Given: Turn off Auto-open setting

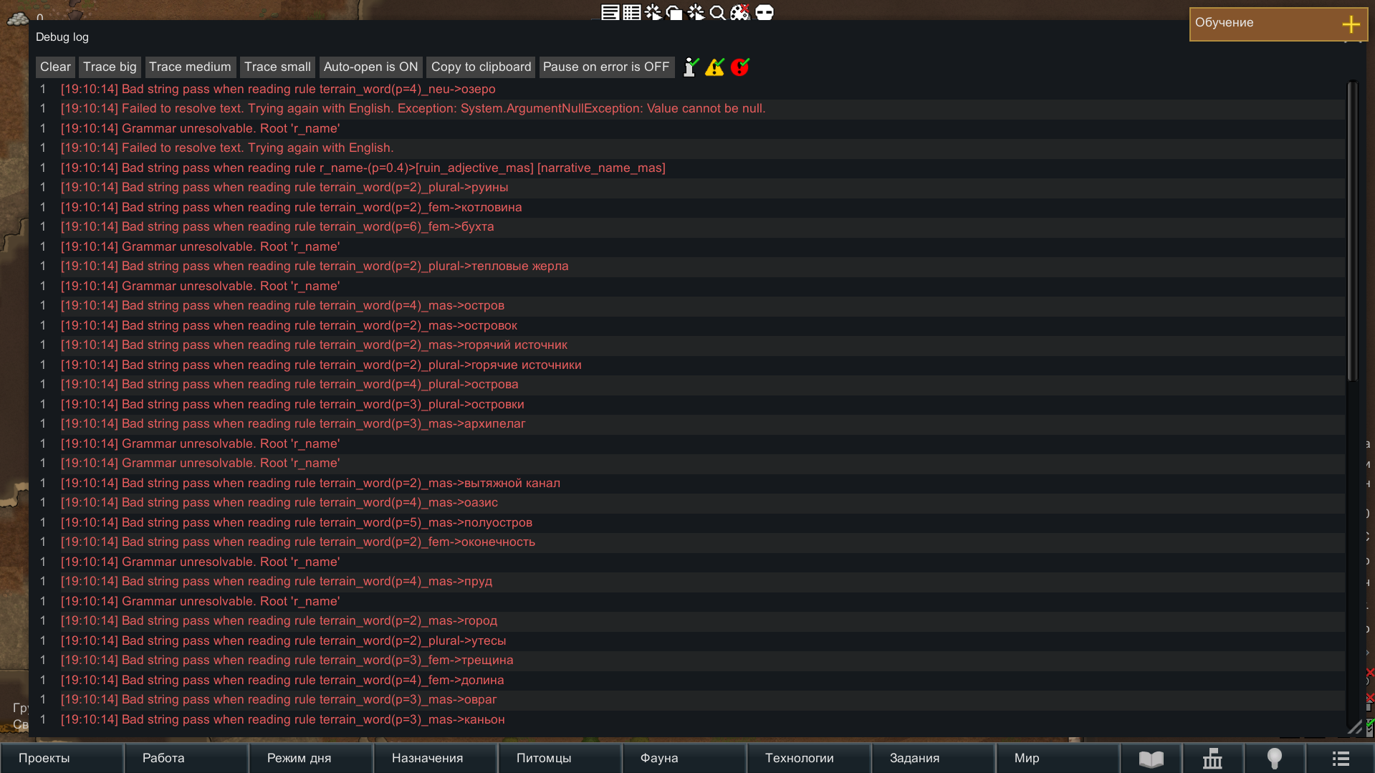Looking at the screenshot, I should (x=370, y=67).
